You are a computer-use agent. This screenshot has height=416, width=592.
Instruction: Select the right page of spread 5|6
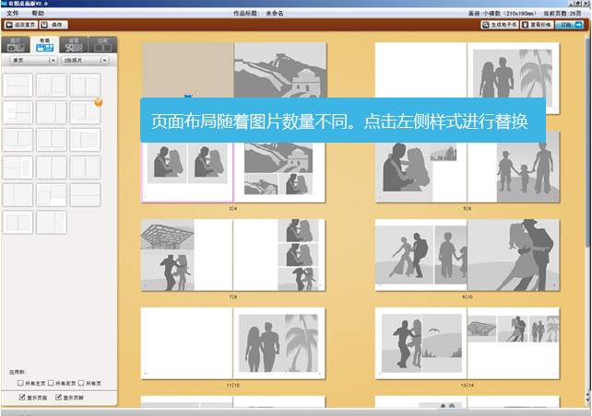pos(514,167)
